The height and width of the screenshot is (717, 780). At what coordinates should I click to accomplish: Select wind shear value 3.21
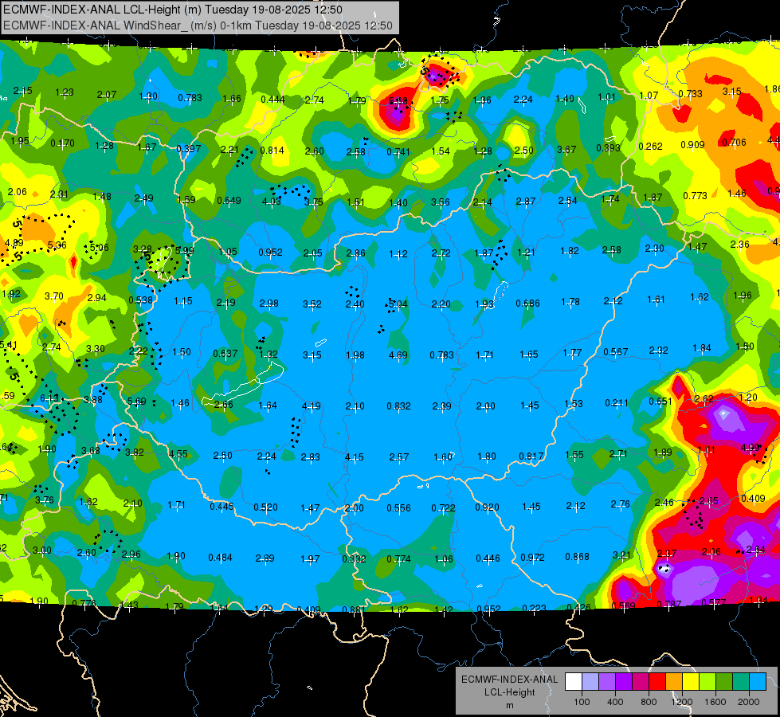[x=621, y=554]
